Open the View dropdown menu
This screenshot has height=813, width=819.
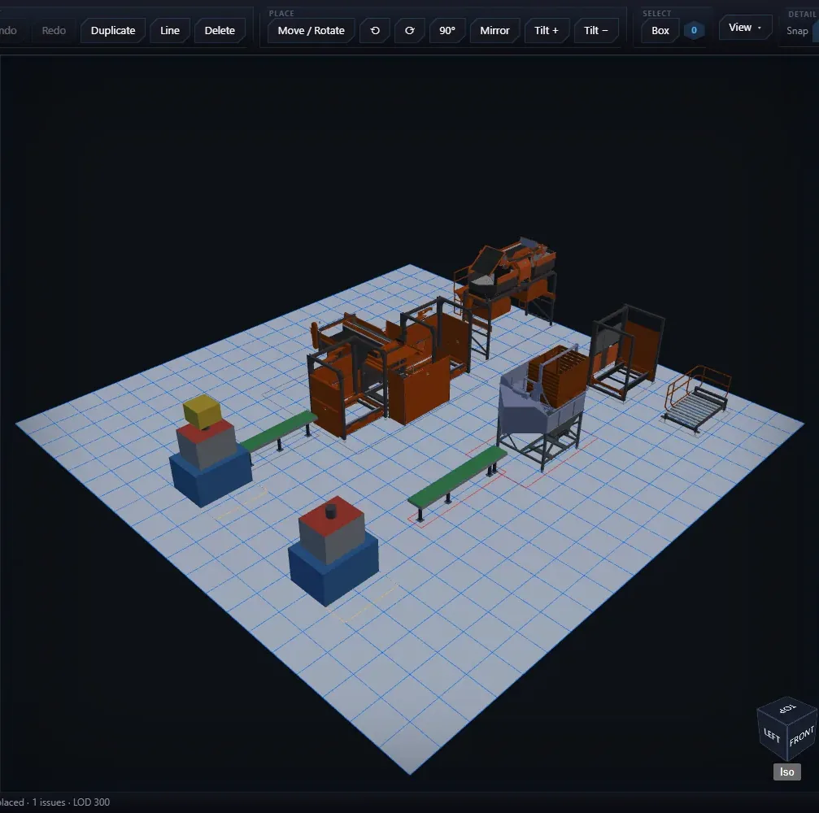pos(745,27)
